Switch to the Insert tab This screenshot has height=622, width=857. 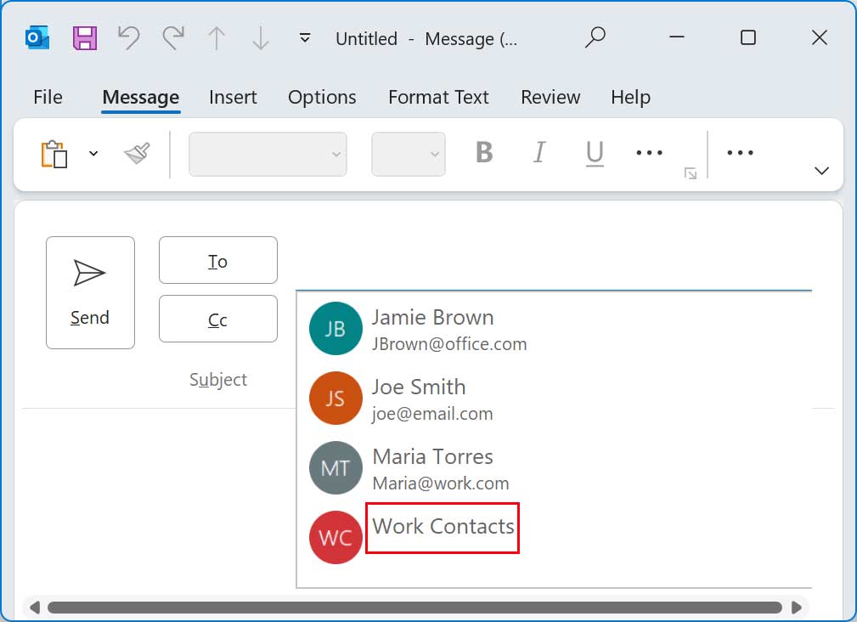233,97
